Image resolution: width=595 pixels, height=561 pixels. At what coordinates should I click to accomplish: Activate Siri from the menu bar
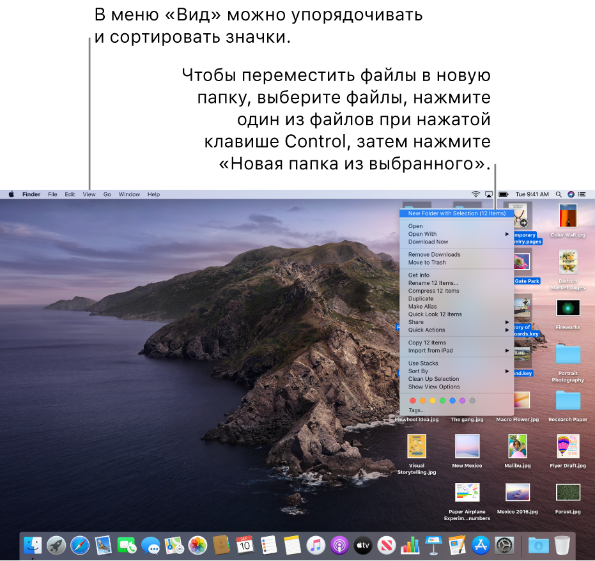tap(571, 194)
